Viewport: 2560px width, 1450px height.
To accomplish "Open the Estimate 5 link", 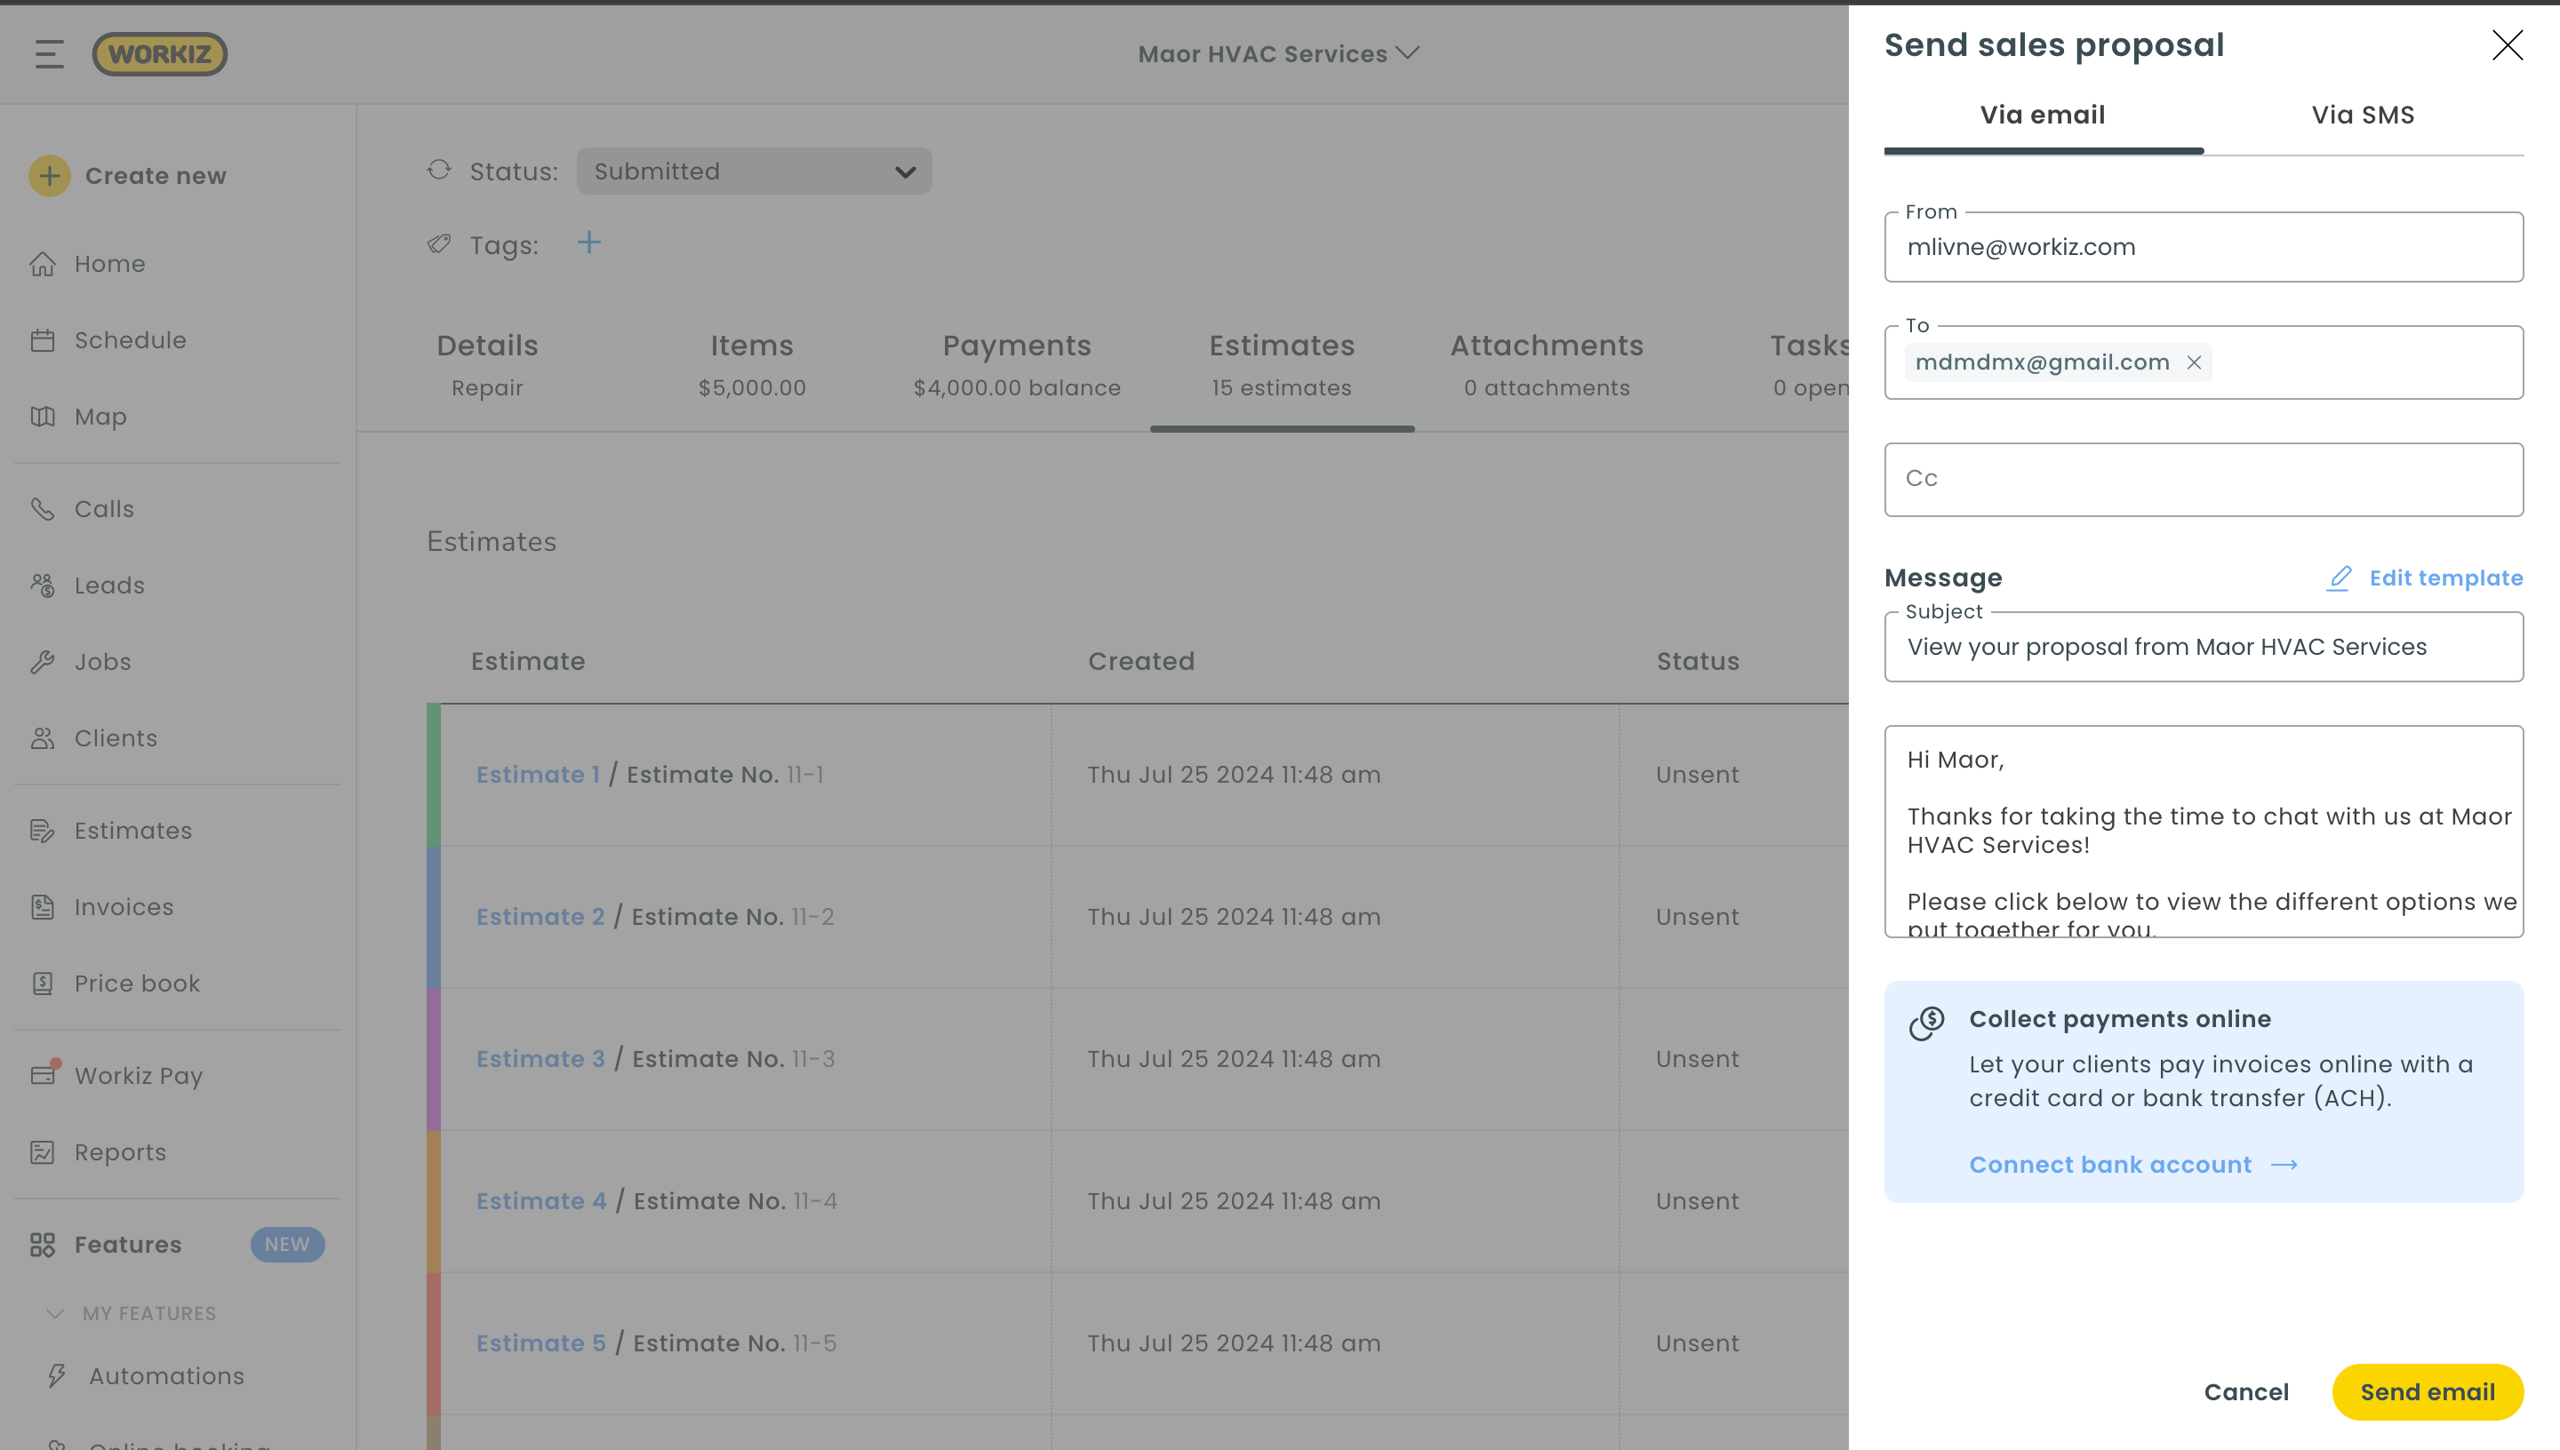I will pos(540,1343).
